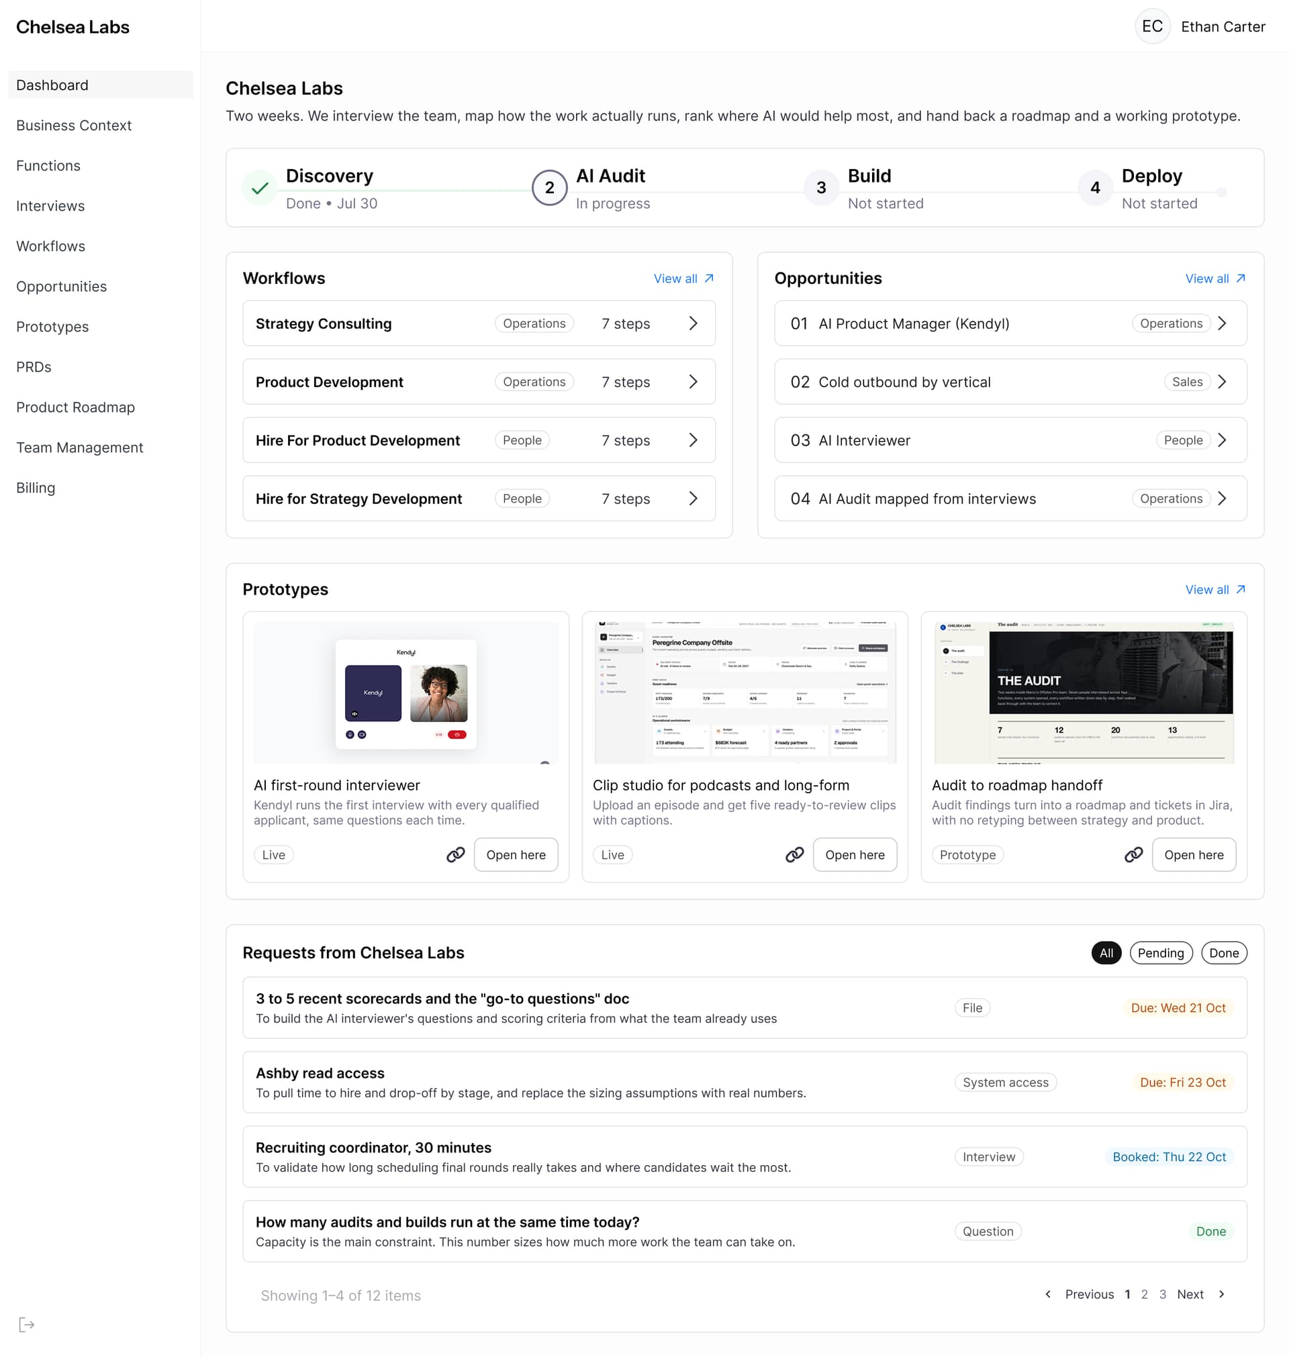The height and width of the screenshot is (1357, 1289).
Task: Click the logout icon in the sidebar
Action: 27,1325
